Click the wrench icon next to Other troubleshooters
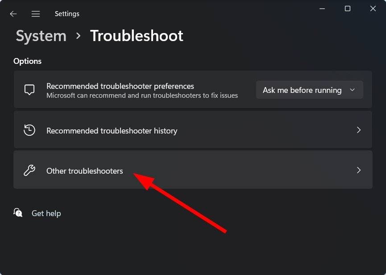The height and width of the screenshot is (275, 386). tap(29, 171)
